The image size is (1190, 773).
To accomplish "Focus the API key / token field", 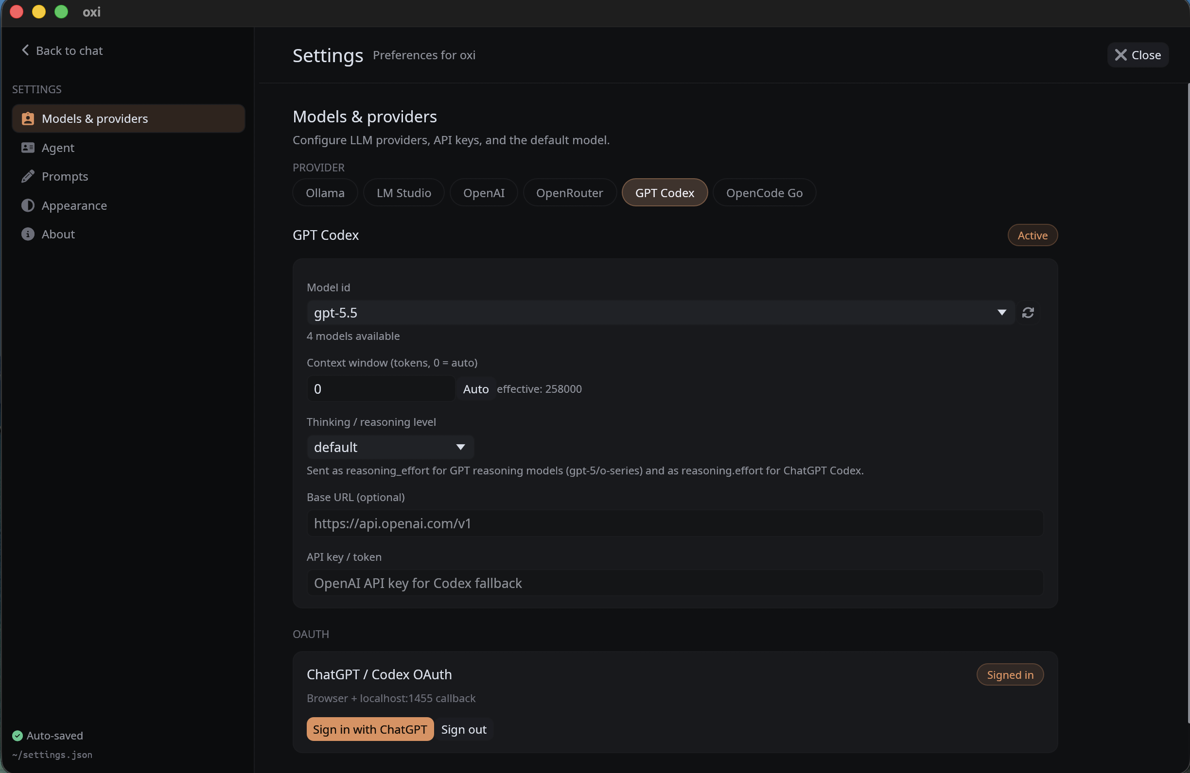I will [675, 583].
